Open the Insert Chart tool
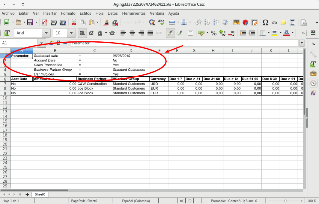The width and height of the screenshot is (319, 204). [x=245, y=22]
